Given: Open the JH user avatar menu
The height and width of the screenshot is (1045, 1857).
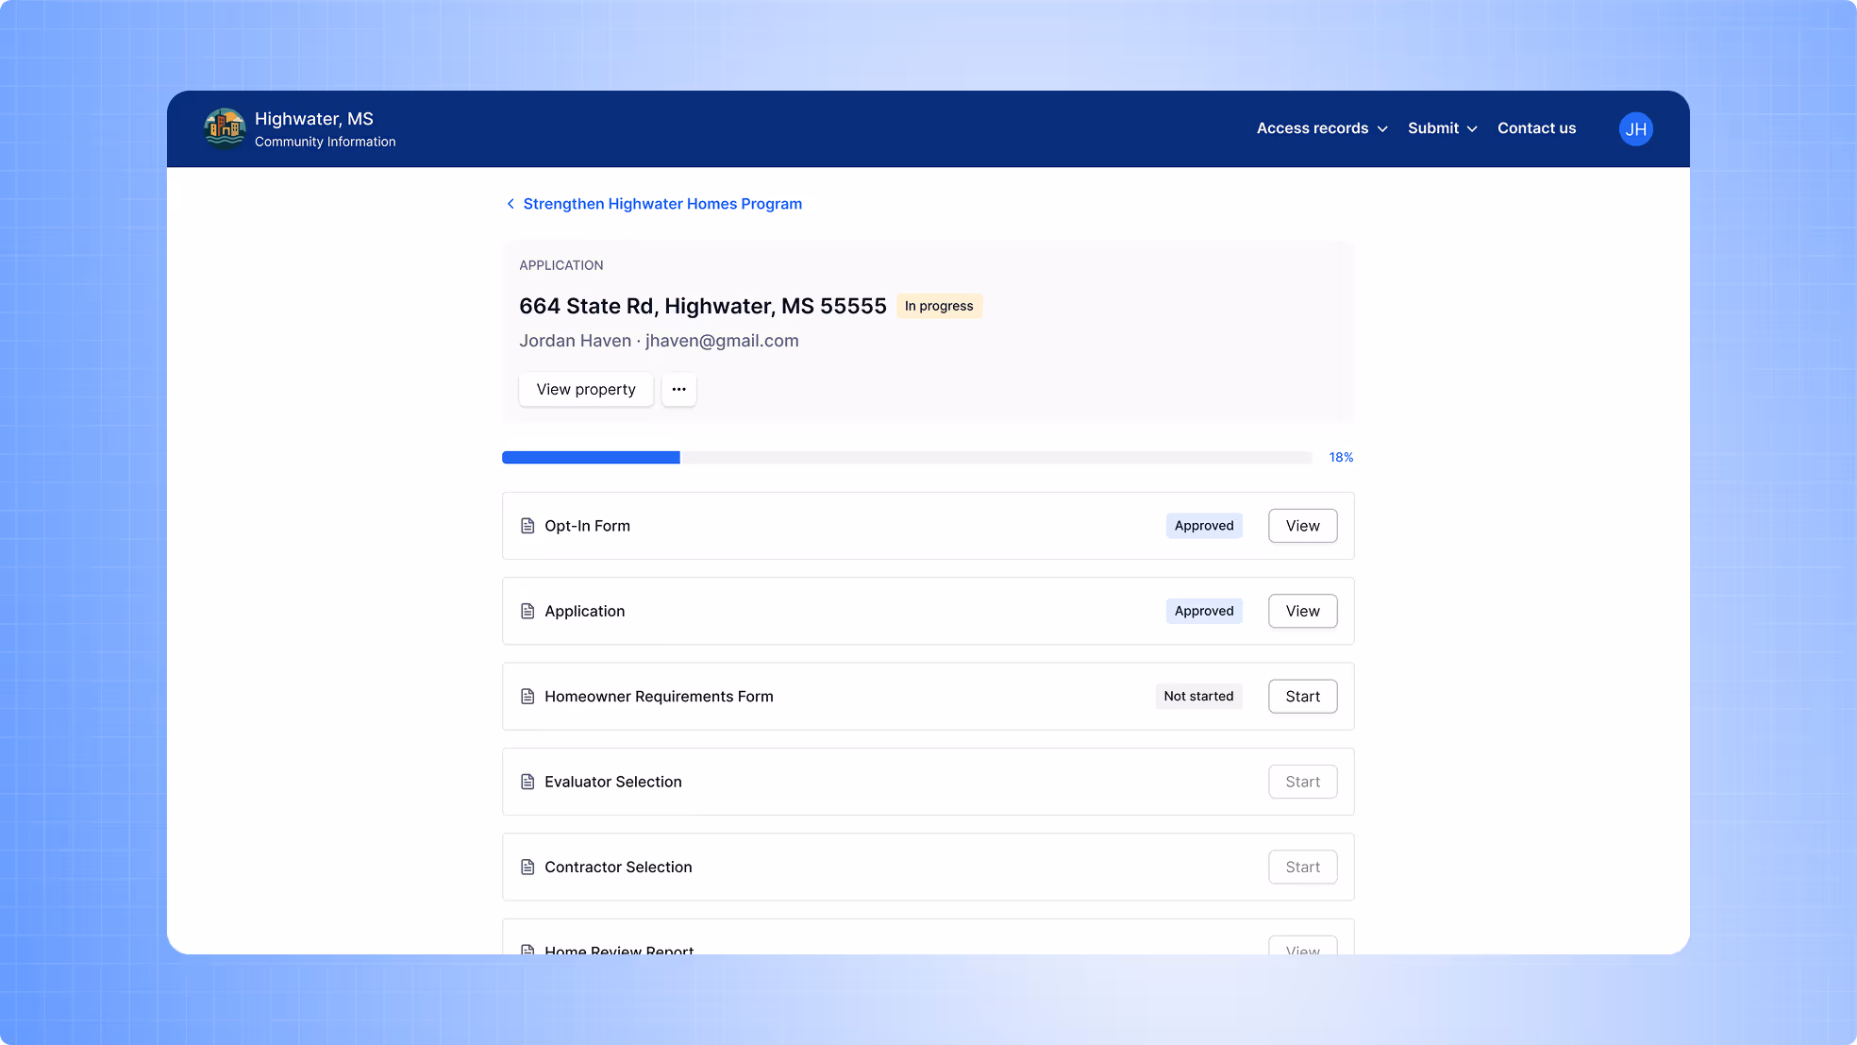Looking at the screenshot, I should (1635, 128).
